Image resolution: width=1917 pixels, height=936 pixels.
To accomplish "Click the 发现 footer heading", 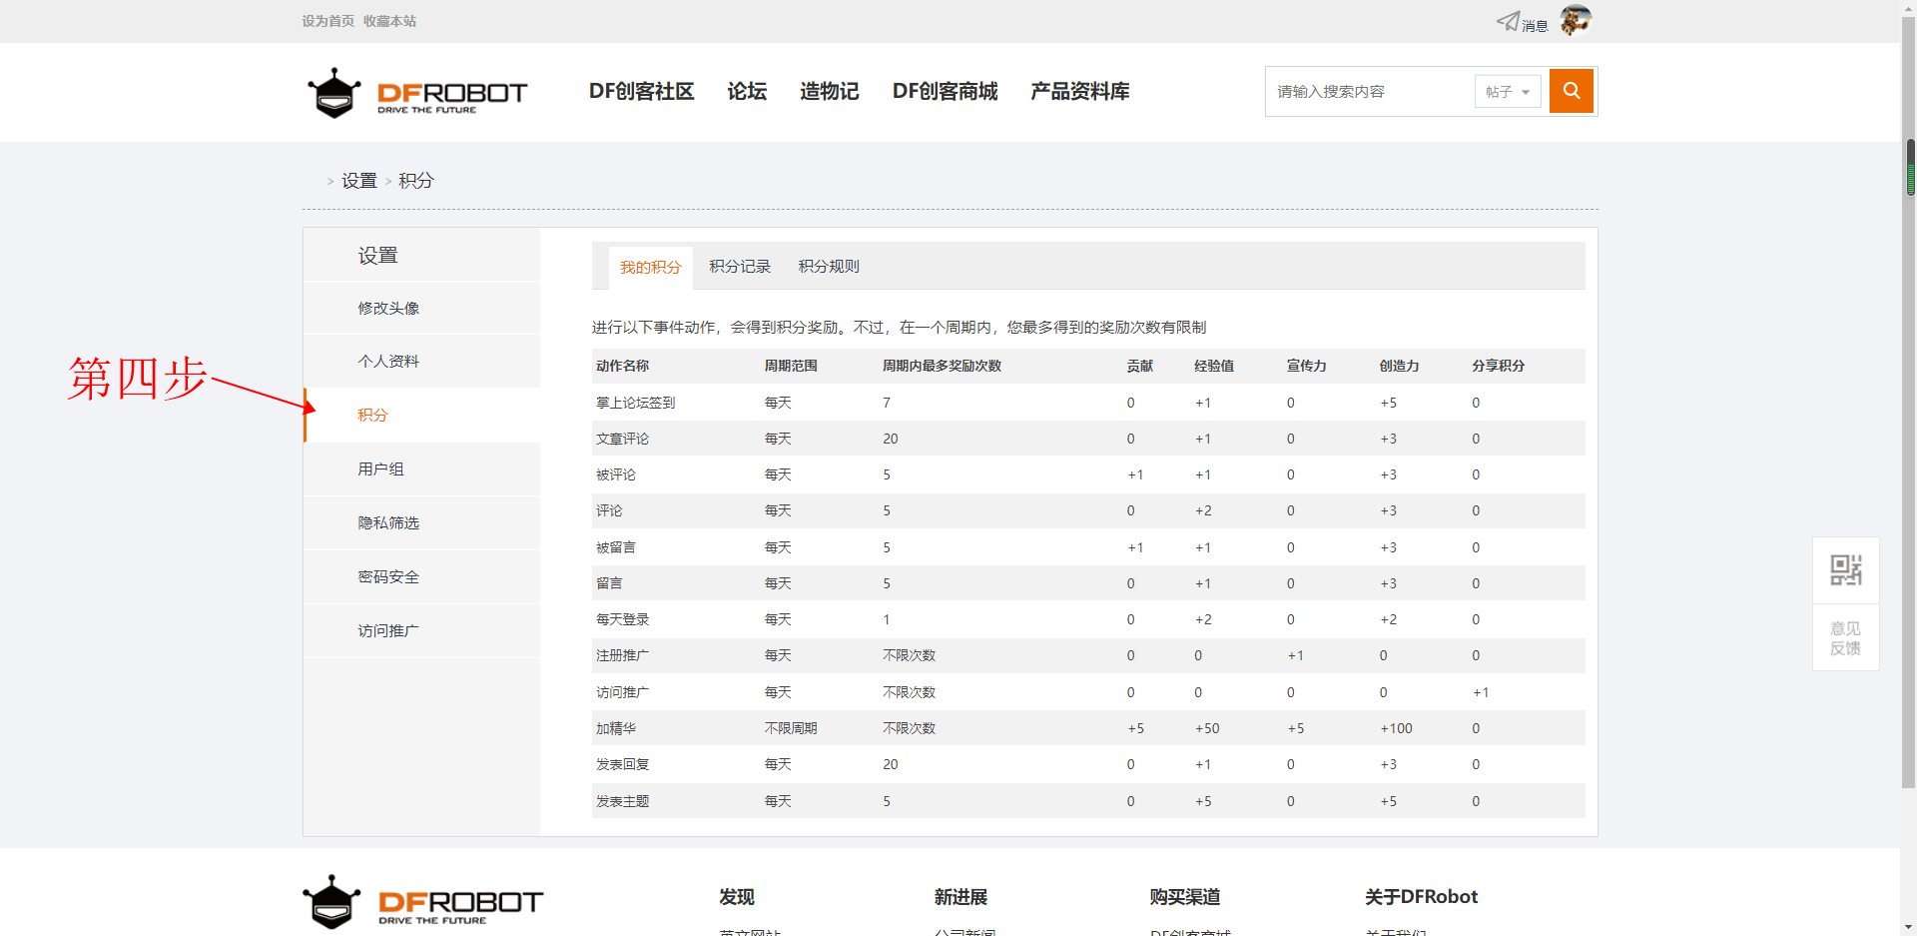I will (x=737, y=897).
